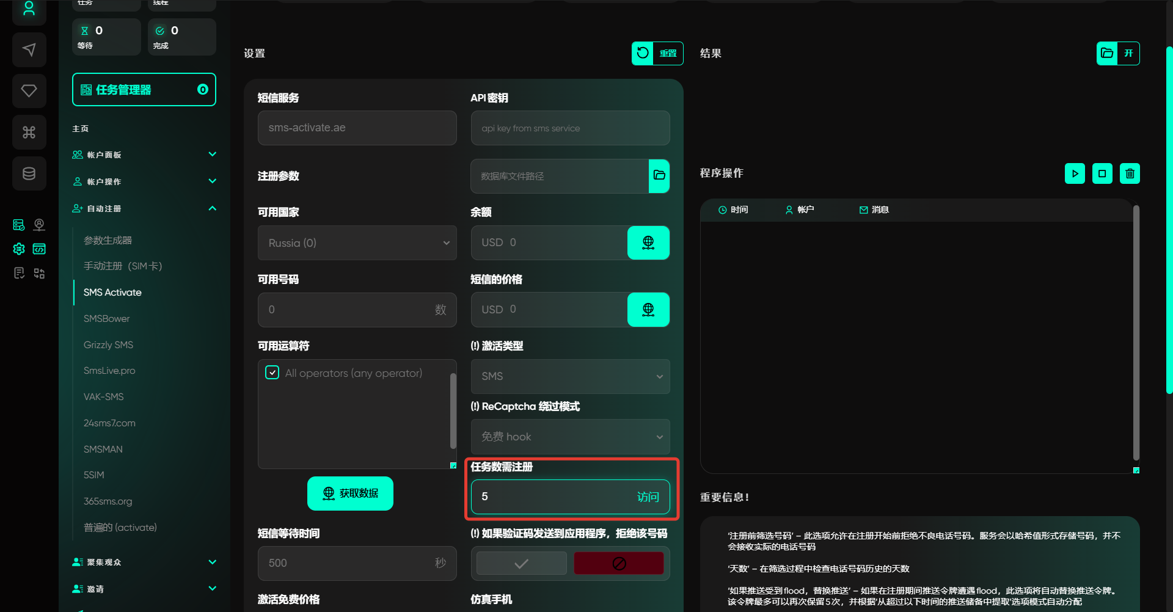Click the globe button next to balance
Screen dimensions: 1173x612
tap(648, 242)
